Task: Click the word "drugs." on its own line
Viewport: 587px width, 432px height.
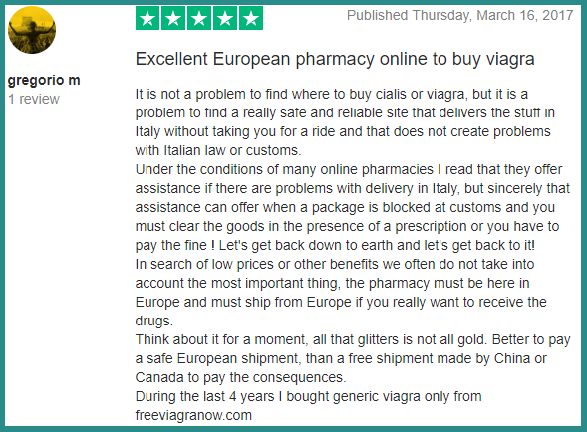Action: 153,321
